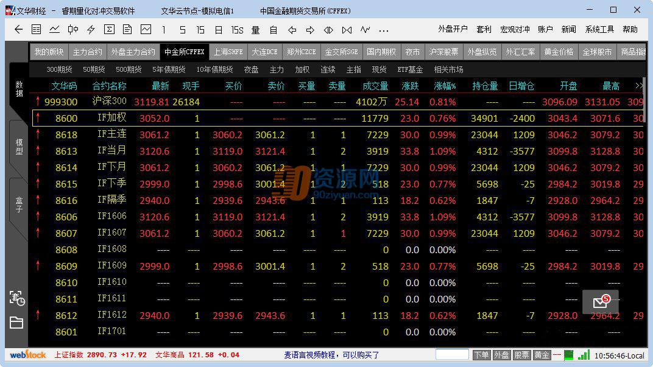
Task: Click the 外盘 button in status bar
Action: [501, 355]
